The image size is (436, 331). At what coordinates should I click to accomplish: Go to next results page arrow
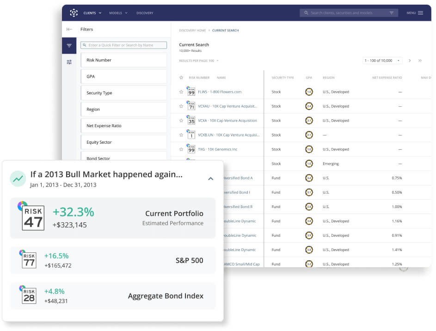(x=410, y=61)
